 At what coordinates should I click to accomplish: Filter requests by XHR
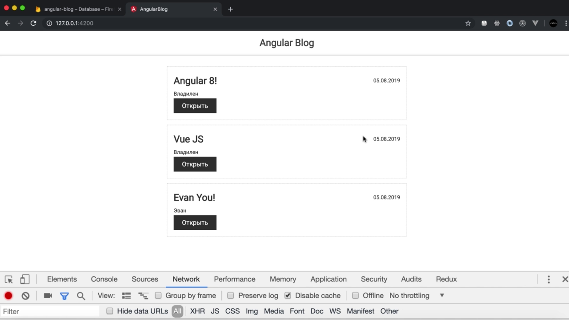(197, 311)
